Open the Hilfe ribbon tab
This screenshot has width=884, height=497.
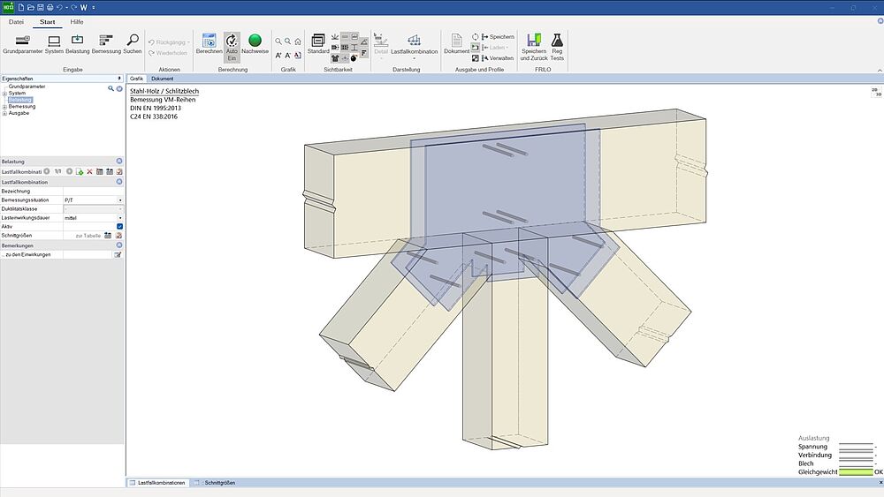pyautogui.click(x=77, y=21)
